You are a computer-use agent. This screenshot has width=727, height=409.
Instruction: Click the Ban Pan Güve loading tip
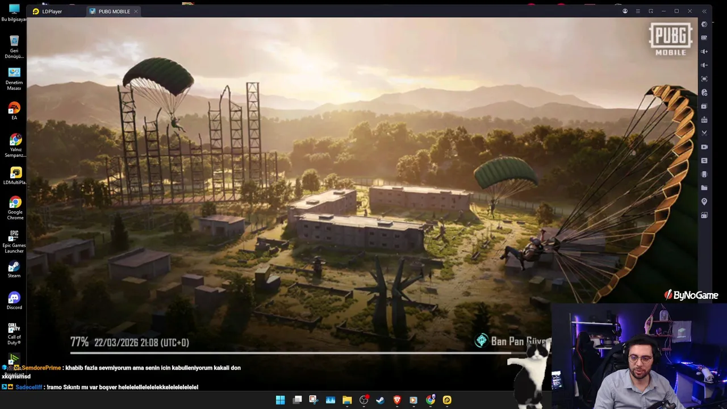point(513,341)
